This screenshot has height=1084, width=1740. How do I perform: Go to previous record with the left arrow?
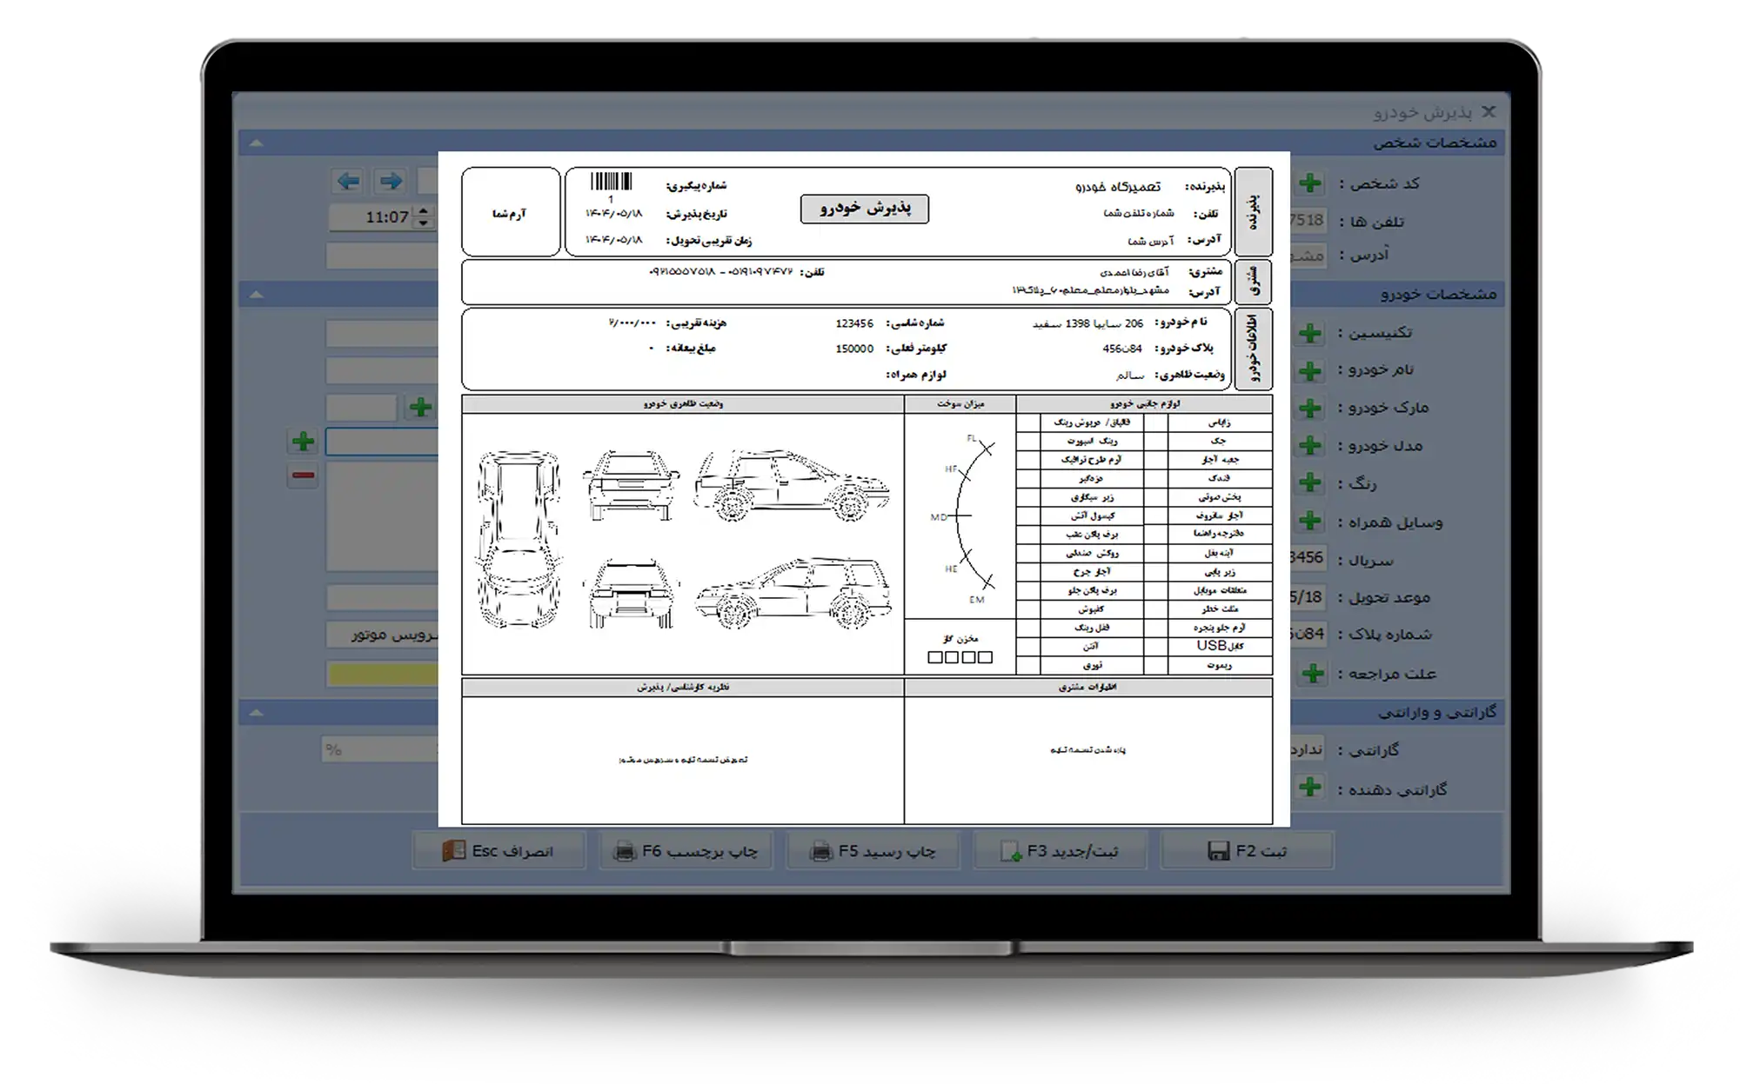348,181
